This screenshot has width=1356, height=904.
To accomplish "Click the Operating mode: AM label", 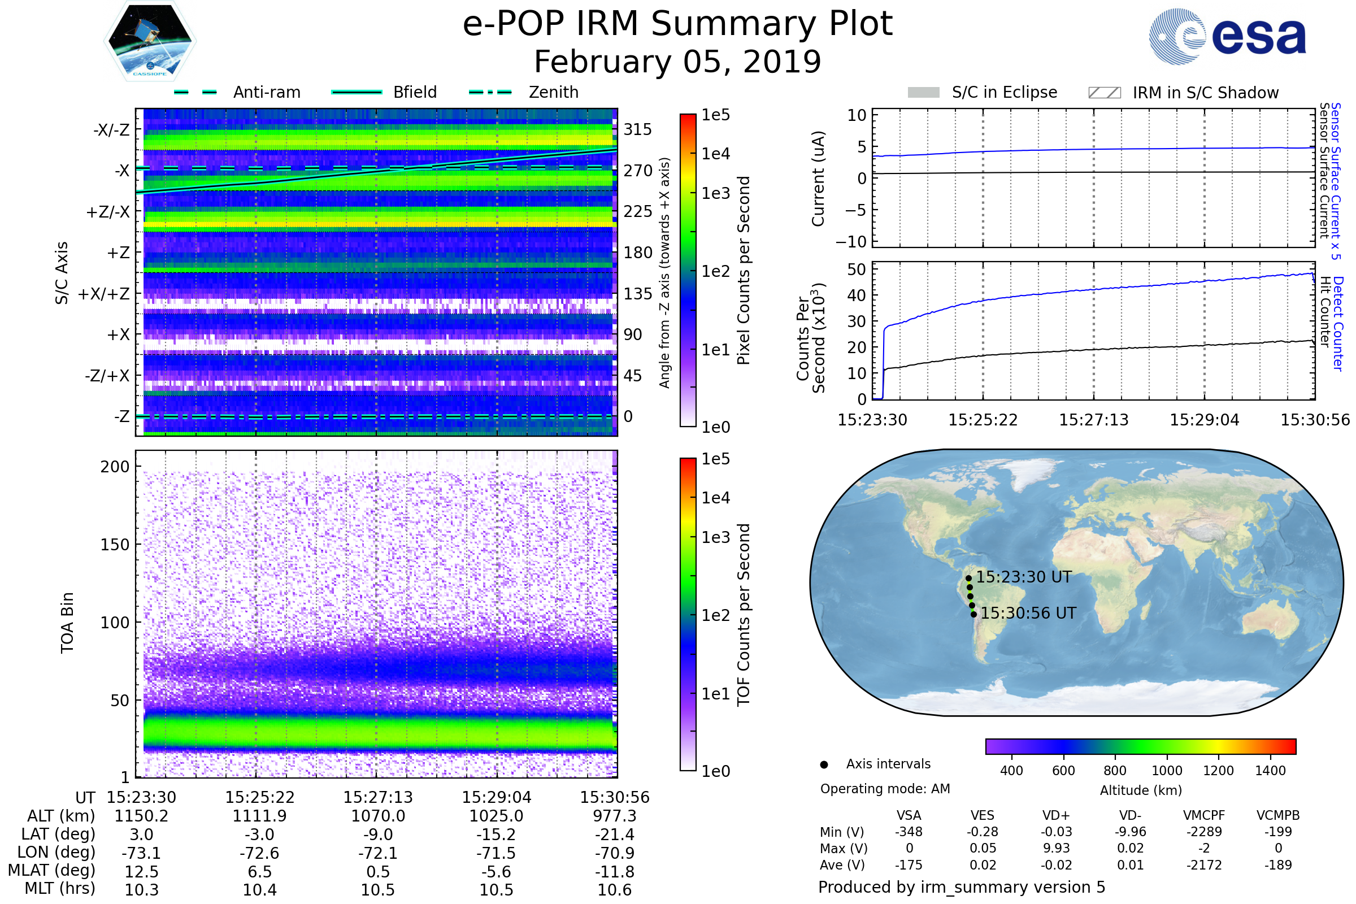I will pos(885,789).
